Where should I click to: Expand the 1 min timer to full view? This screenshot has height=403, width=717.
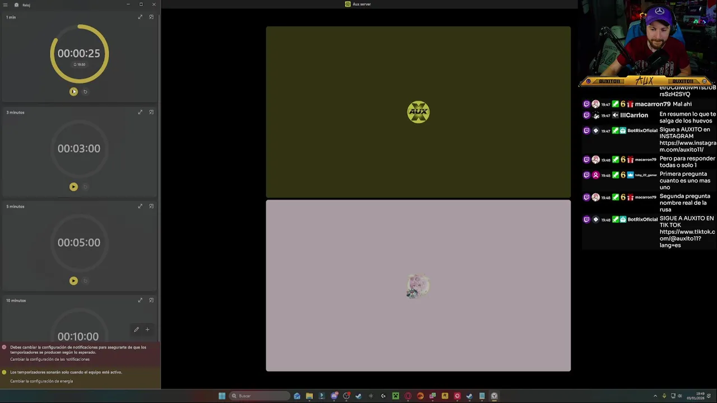point(140,17)
